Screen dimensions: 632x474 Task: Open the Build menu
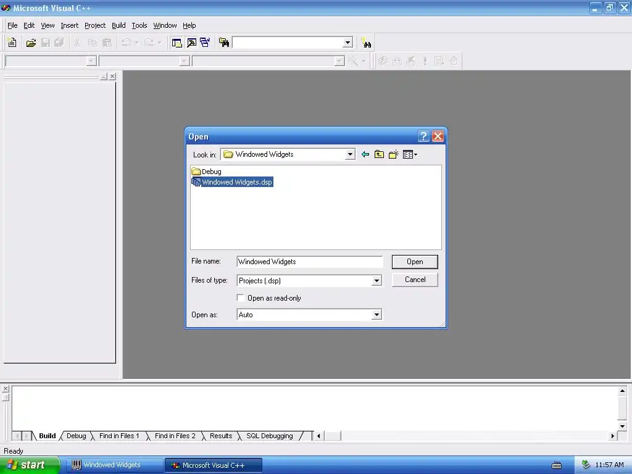(x=118, y=25)
